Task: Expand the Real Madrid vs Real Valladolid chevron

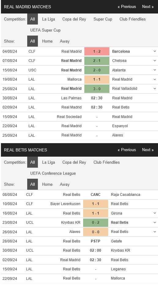Action: (x=155, y=89)
